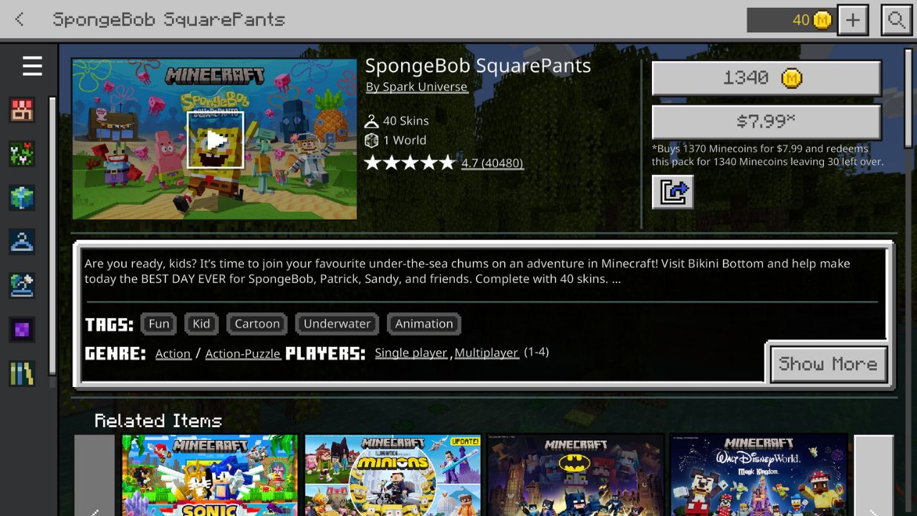Select the Underwater tag
This screenshot has height=516, width=917.
337,324
